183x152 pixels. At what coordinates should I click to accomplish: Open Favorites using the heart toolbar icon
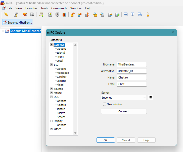tap(25, 15)
